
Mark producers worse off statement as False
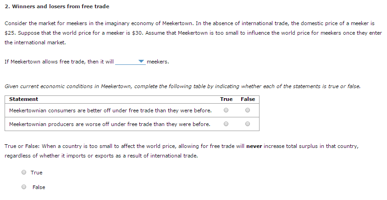pos(248,124)
